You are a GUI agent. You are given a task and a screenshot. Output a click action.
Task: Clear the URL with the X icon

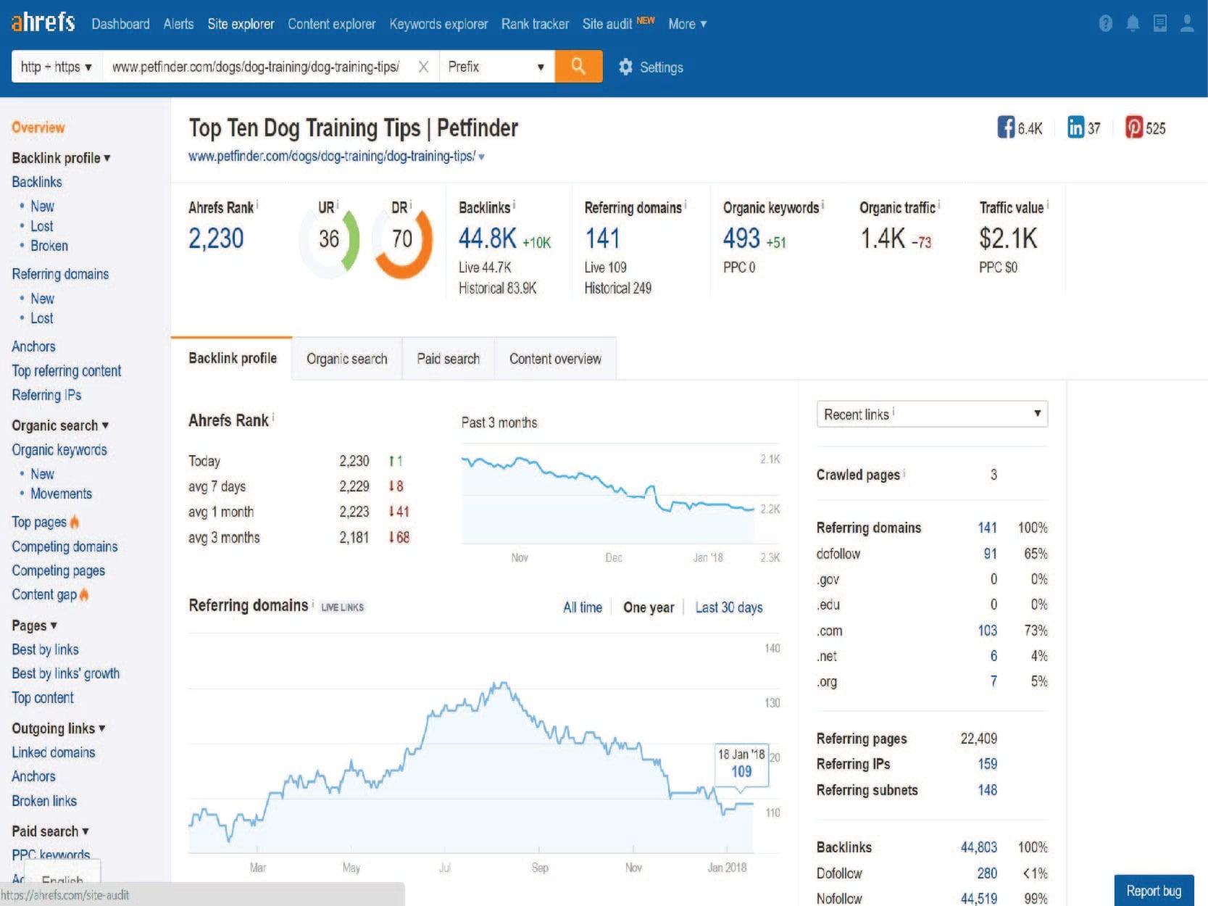(424, 67)
